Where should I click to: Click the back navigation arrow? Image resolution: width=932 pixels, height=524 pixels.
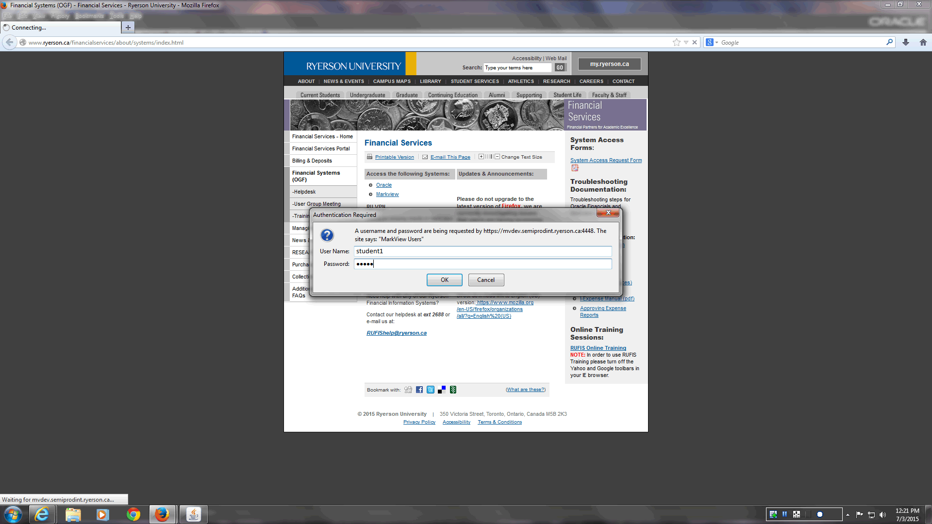coord(9,42)
